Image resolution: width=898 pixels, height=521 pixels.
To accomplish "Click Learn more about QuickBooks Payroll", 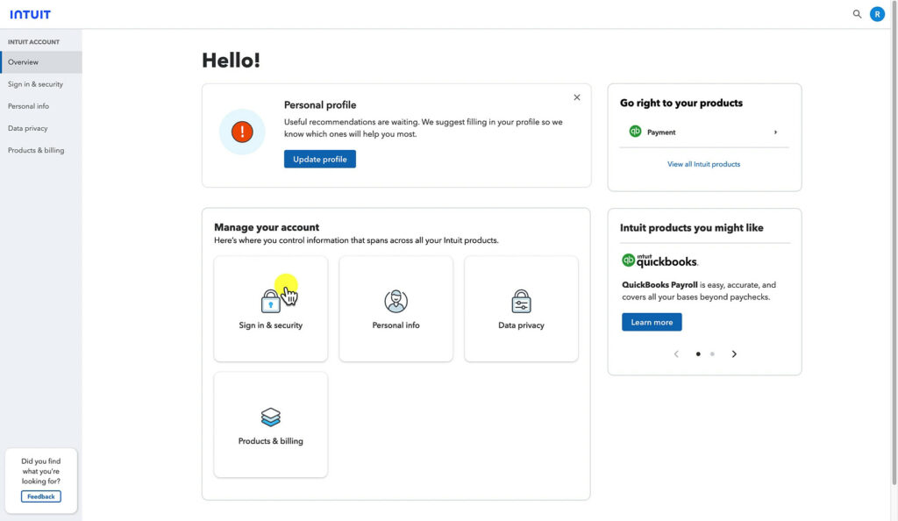I will pyautogui.click(x=652, y=322).
